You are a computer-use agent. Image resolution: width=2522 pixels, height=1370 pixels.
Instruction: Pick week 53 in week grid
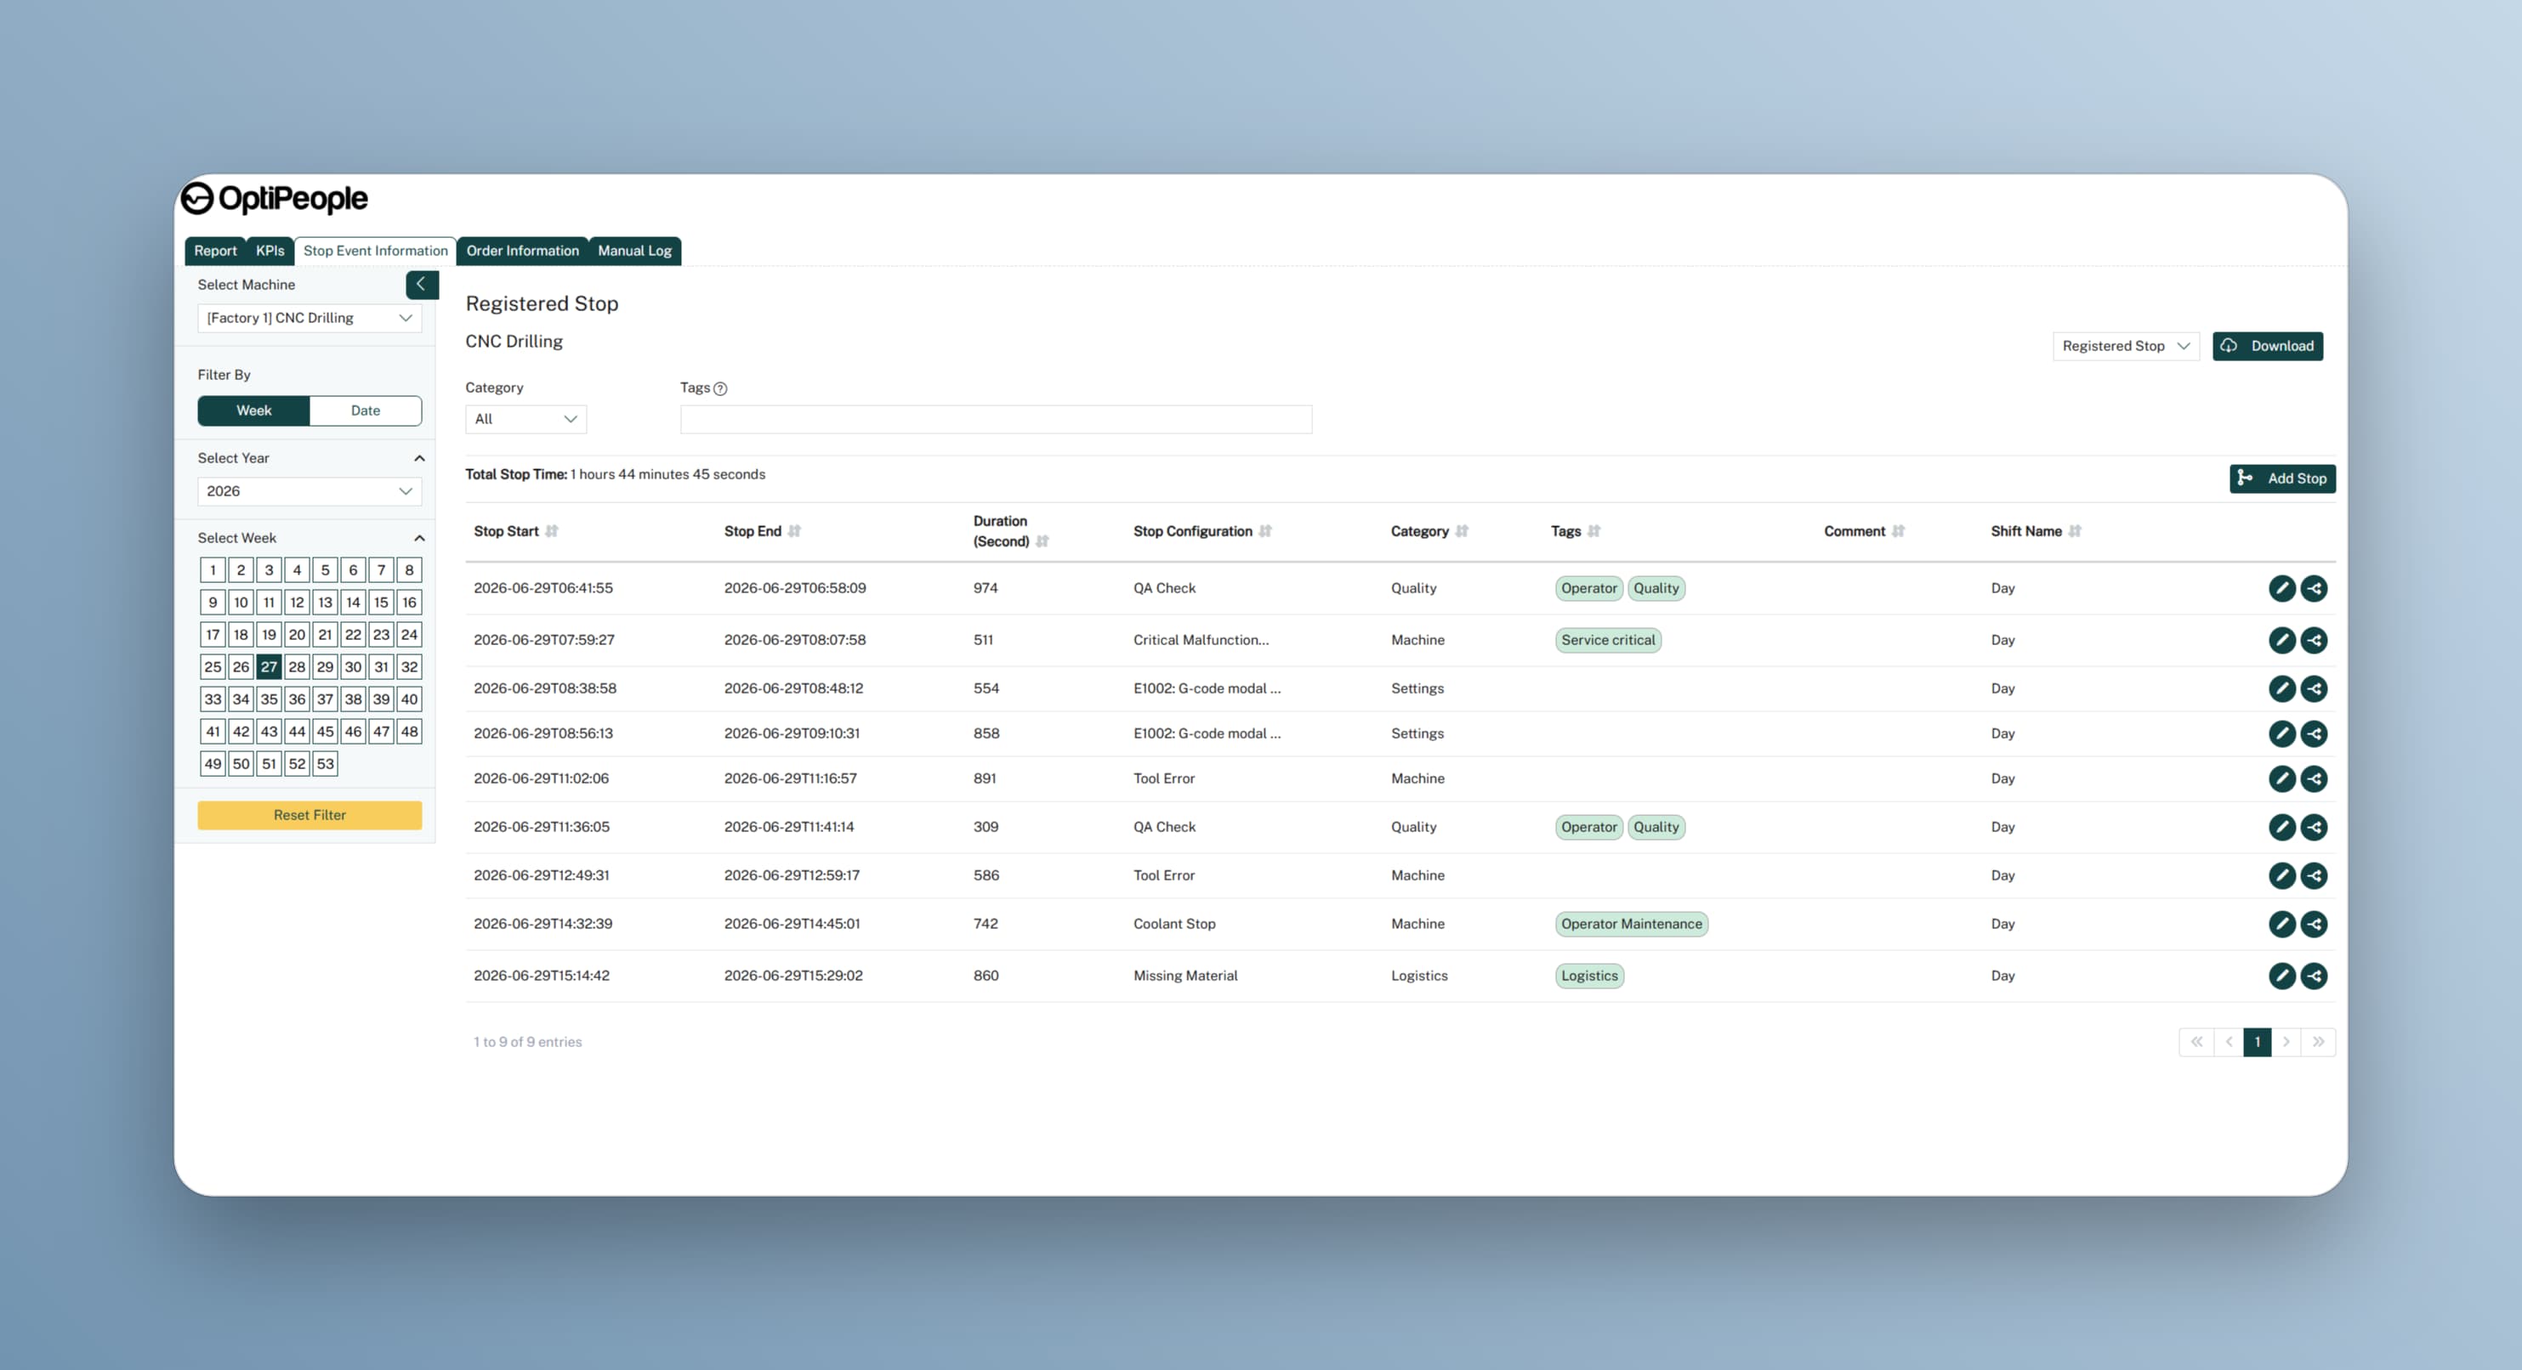pos(325,764)
